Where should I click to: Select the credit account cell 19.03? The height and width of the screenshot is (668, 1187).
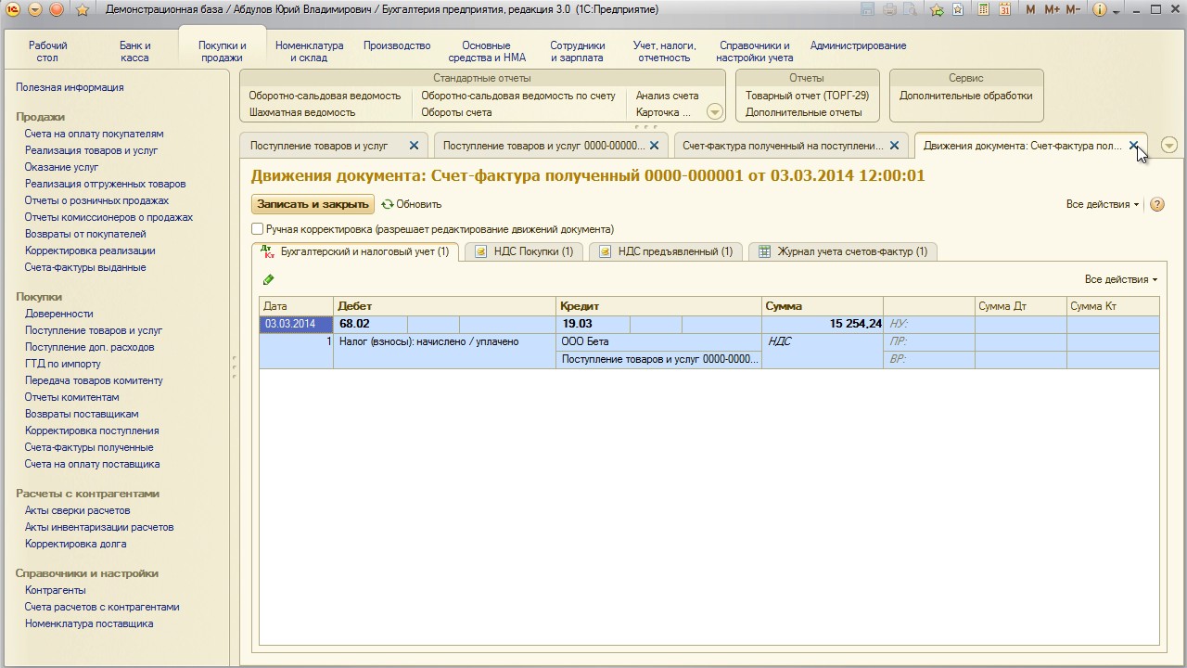pos(593,324)
